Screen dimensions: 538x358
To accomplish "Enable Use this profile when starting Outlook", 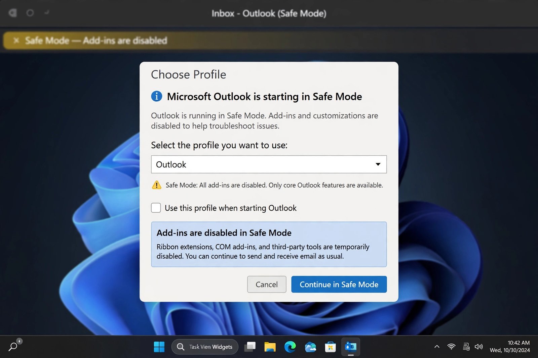I will coord(156,208).
